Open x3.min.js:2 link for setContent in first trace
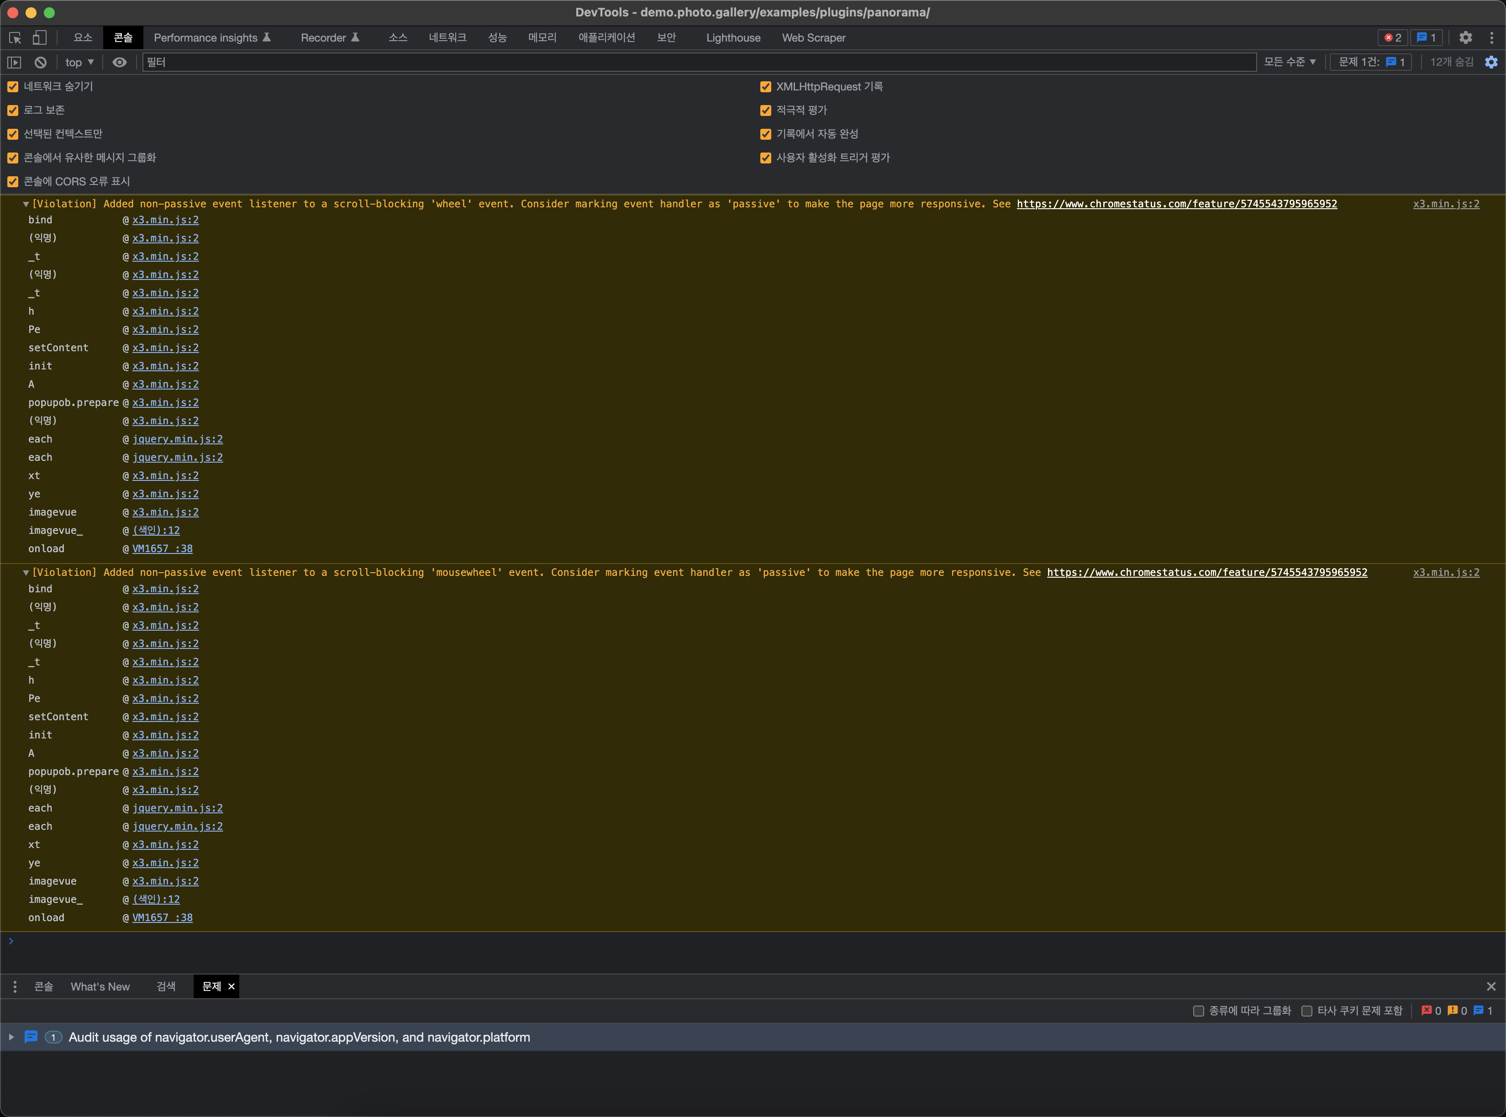 pos(166,348)
